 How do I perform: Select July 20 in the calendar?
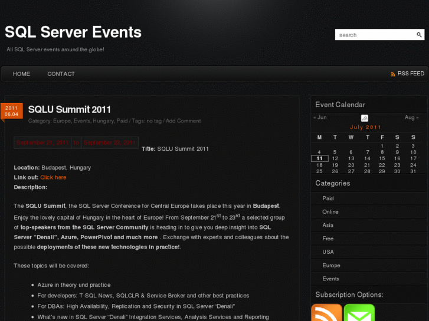pos(351,165)
